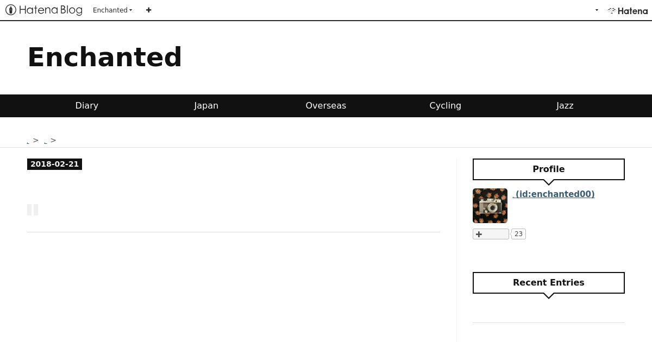Viewport: 652px width, 342px height.
Task: Open the Enchanted blog title link
Action: [105, 57]
